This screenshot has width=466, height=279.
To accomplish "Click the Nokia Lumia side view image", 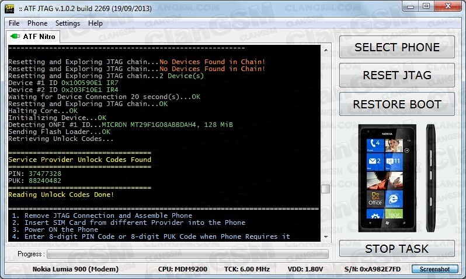I will tap(430, 178).
